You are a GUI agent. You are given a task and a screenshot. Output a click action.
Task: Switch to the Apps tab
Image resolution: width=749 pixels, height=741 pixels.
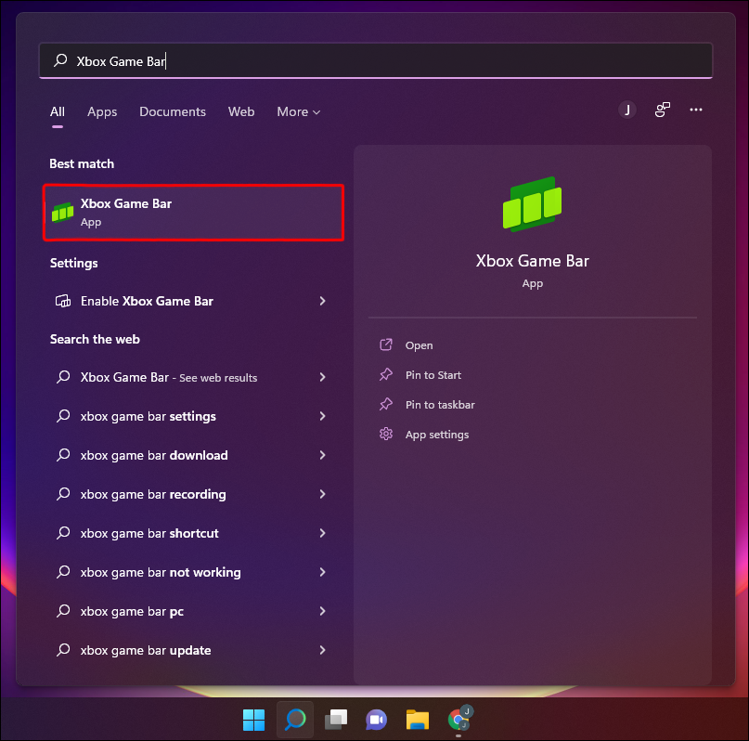pyautogui.click(x=102, y=111)
